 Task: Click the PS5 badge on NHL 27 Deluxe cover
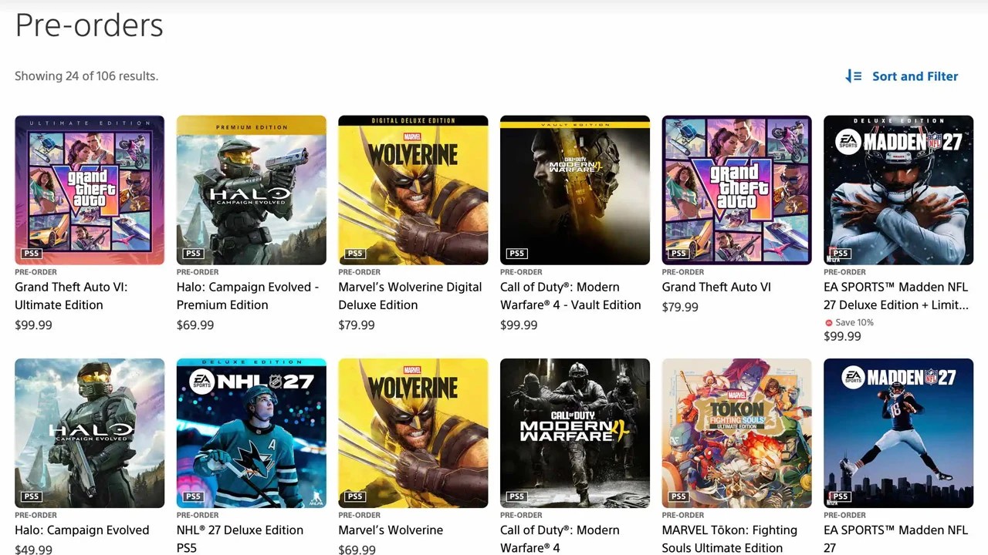194,496
